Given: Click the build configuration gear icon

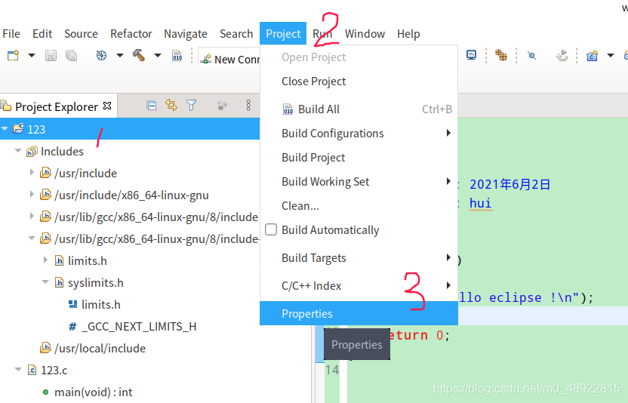Looking at the screenshot, I should (x=101, y=55).
